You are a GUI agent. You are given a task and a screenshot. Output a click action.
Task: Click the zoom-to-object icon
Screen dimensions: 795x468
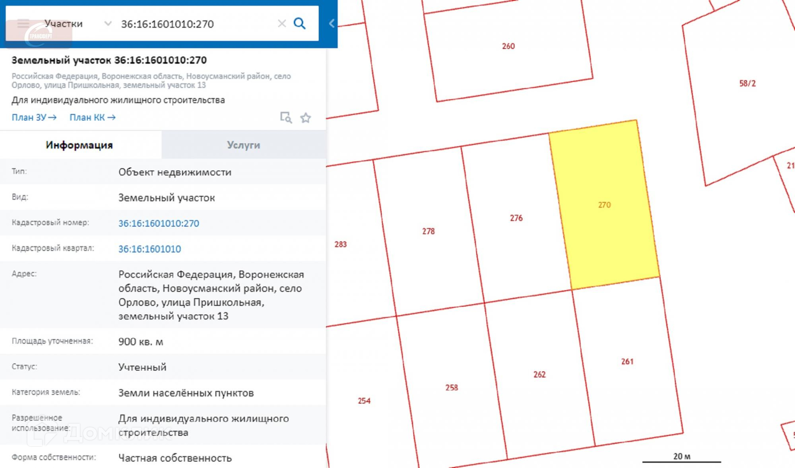click(x=286, y=118)
